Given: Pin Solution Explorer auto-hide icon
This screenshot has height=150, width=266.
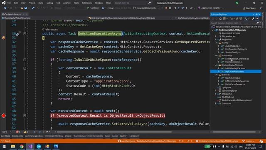Looking at the screenshot, I should pyautogui.click(x=256, y=15).
